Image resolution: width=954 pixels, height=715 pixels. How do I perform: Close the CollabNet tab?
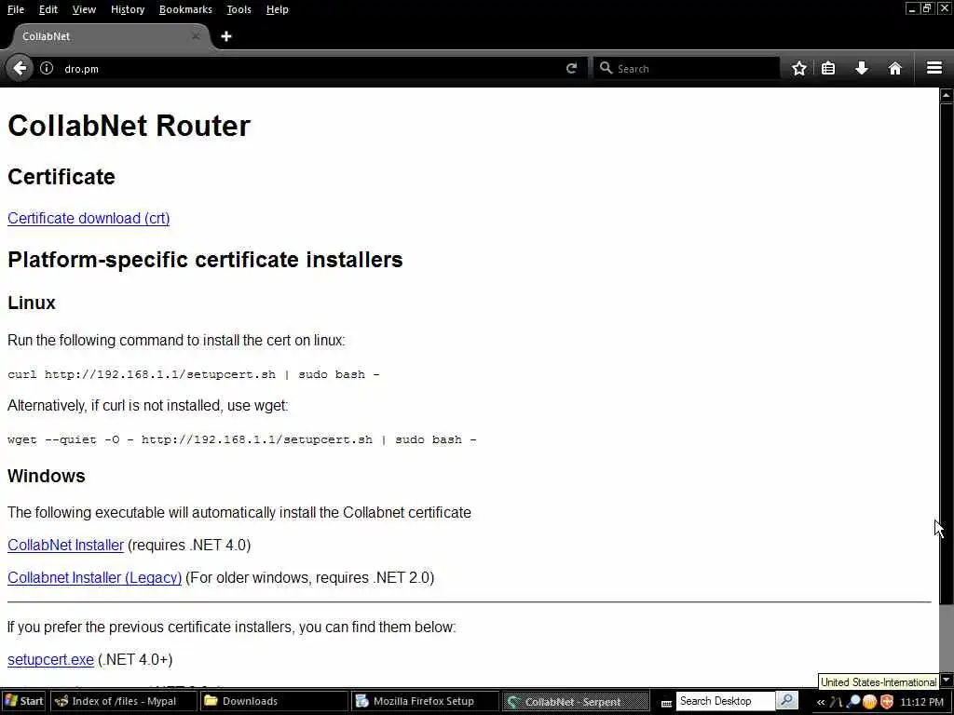point(196,36)
